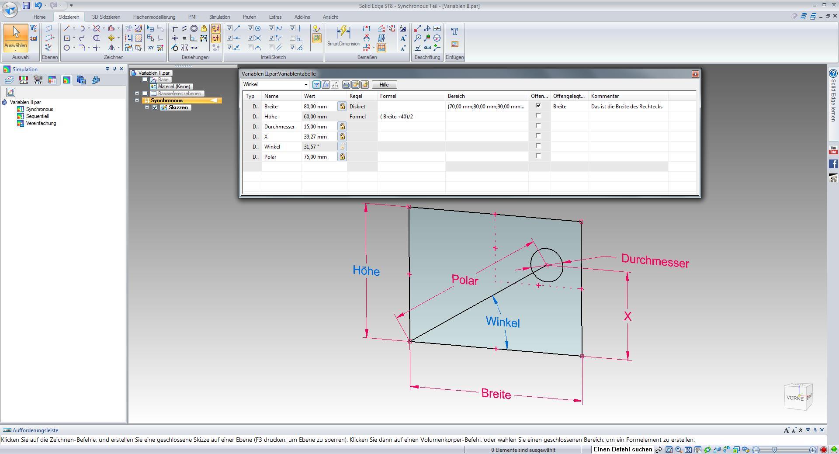Click the function fx icon in Variablentabelle
This screenshot has height=454, width=839.
coord(326,84)
